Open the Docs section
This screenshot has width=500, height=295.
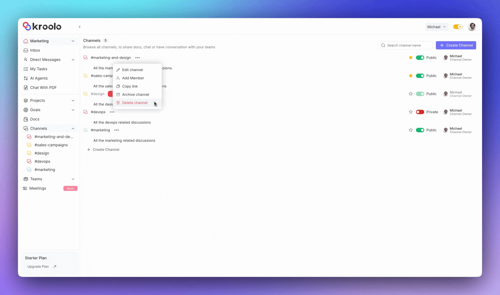click(35, 119)
